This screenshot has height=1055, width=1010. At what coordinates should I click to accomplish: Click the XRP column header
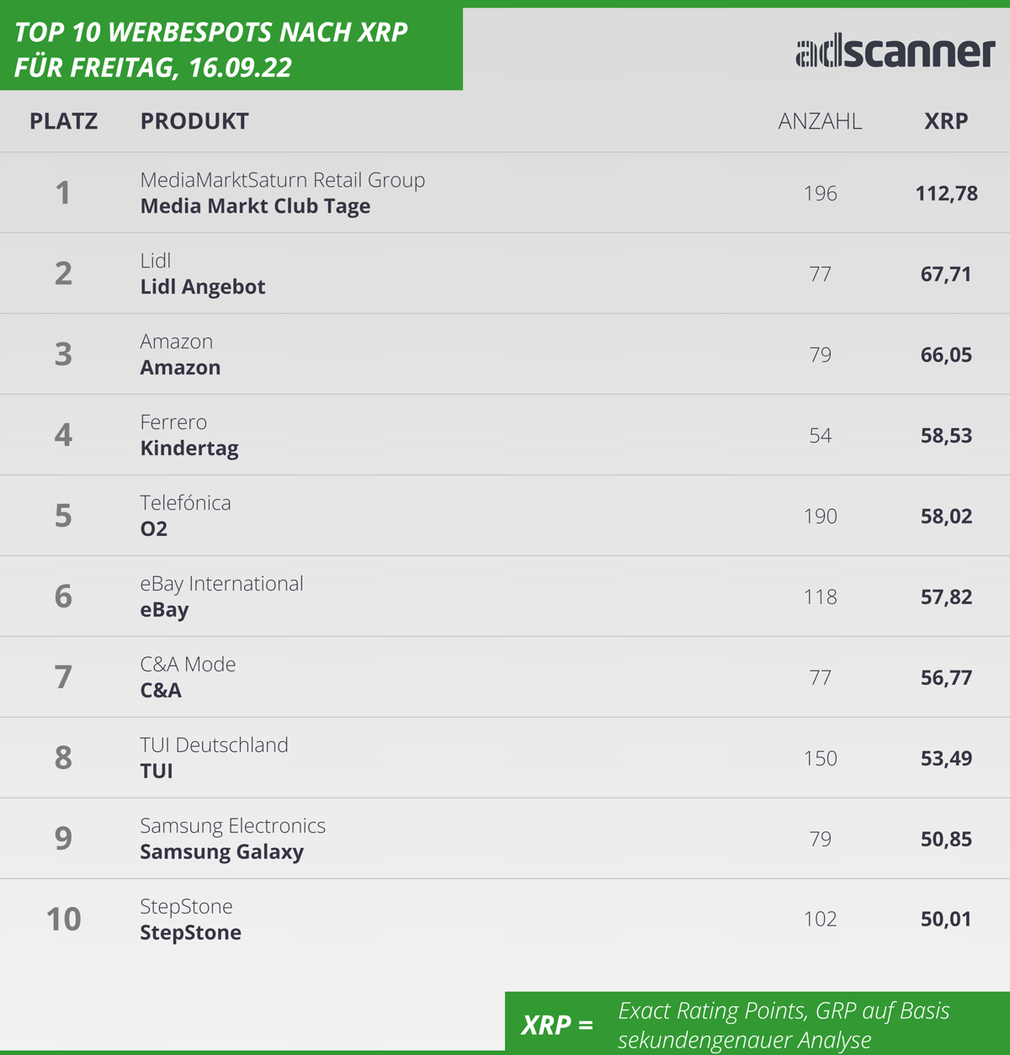[x=946, y=121]
